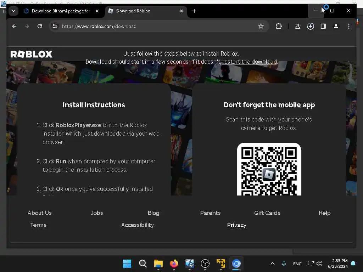The image size is (363, 272).
Task: Click the microphone tray icon
Action: tap(284, 263)
